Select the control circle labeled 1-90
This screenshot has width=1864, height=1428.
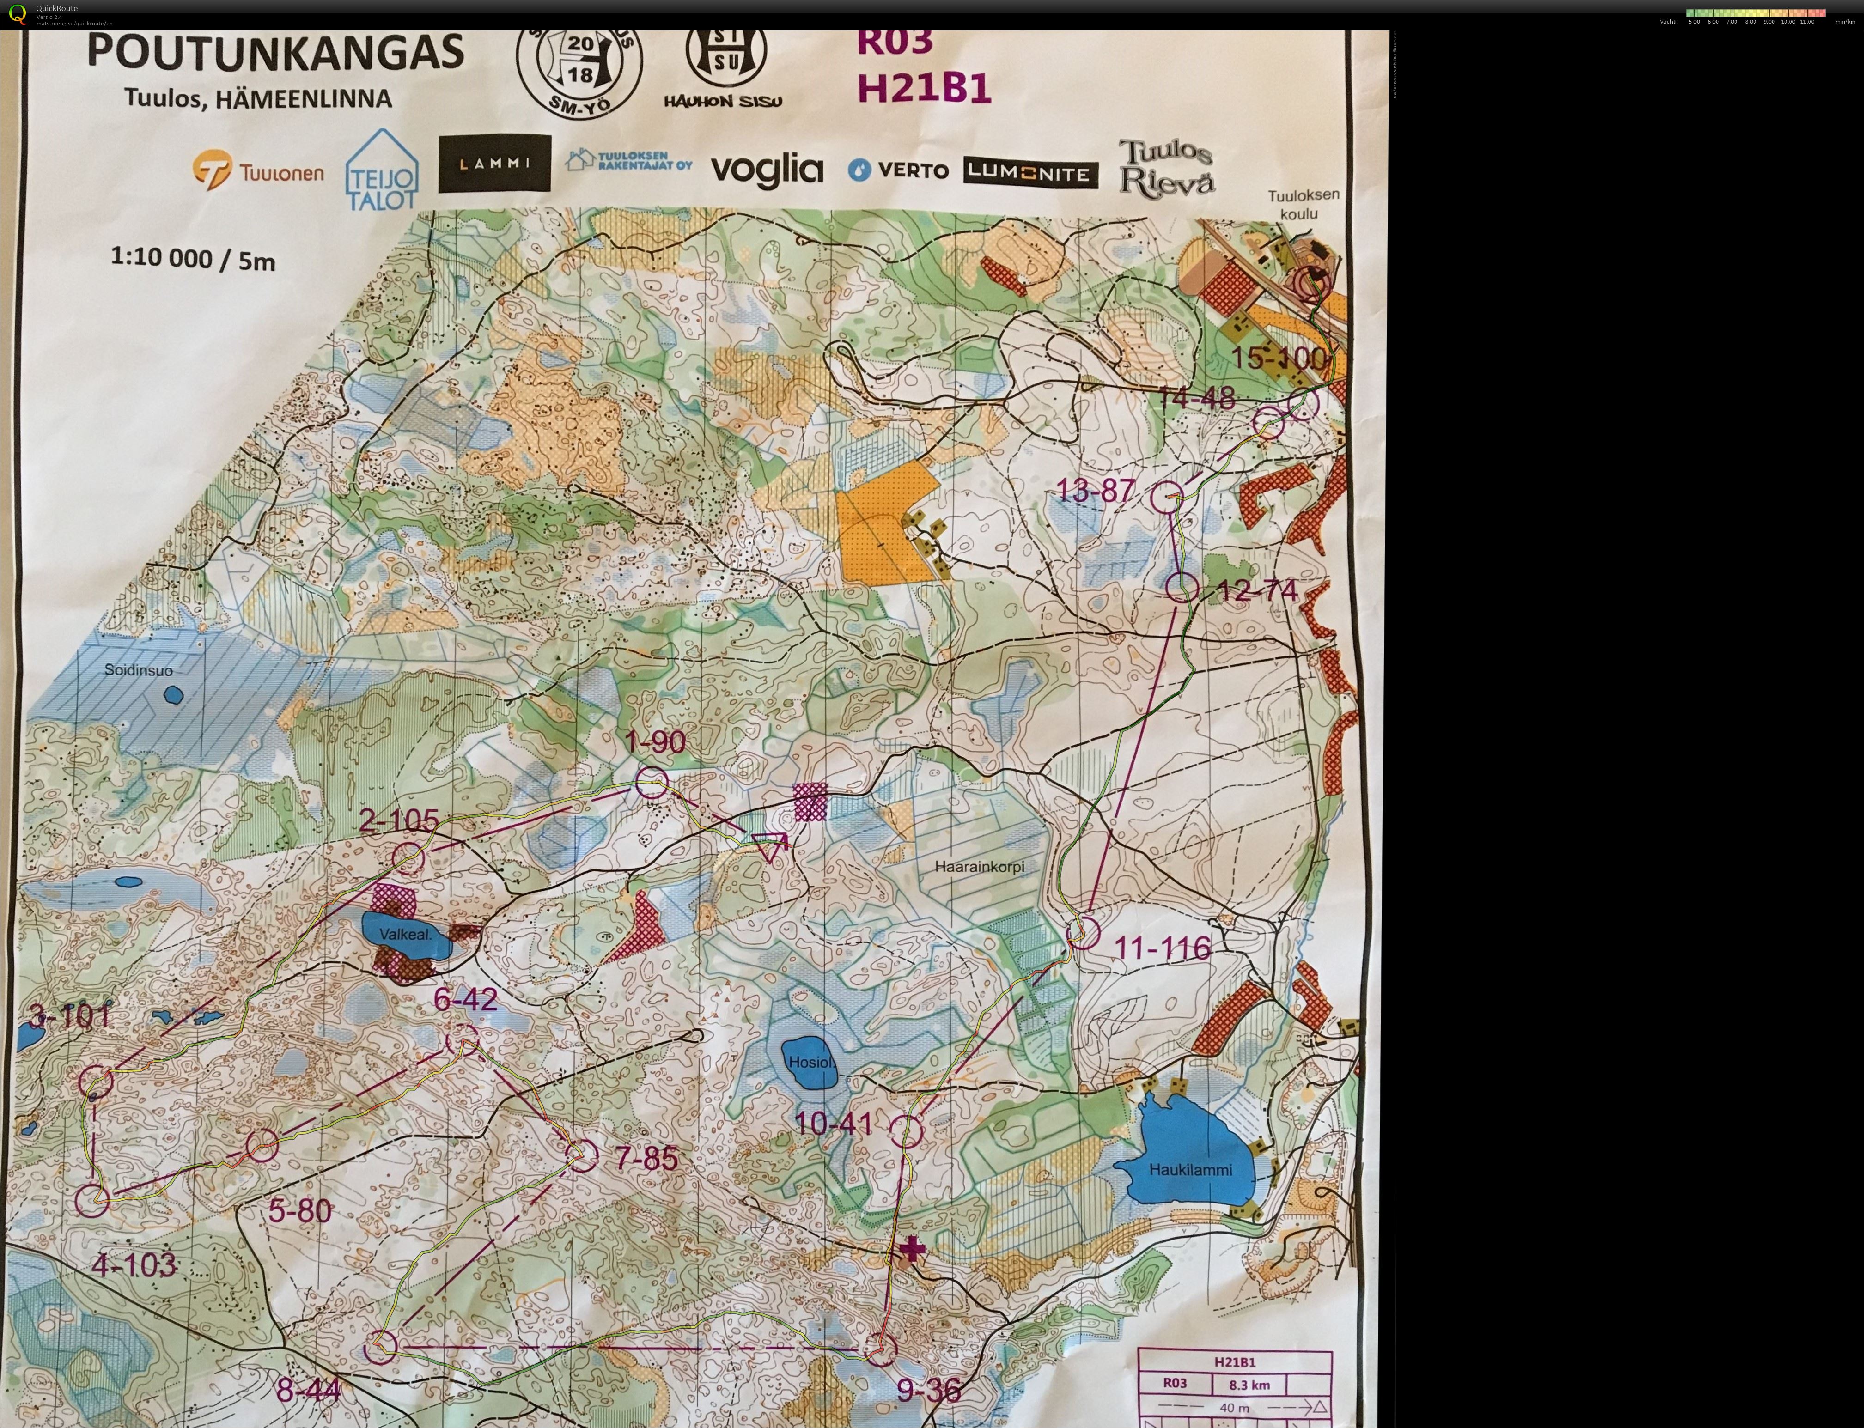tap(652, 782)
